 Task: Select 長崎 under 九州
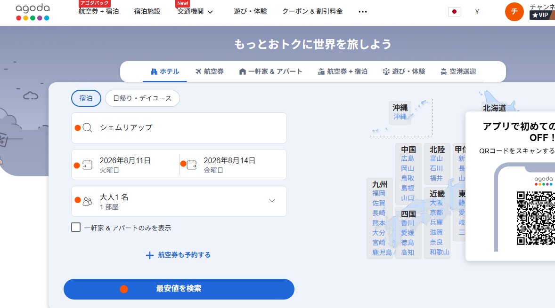(x=379, y=213)
